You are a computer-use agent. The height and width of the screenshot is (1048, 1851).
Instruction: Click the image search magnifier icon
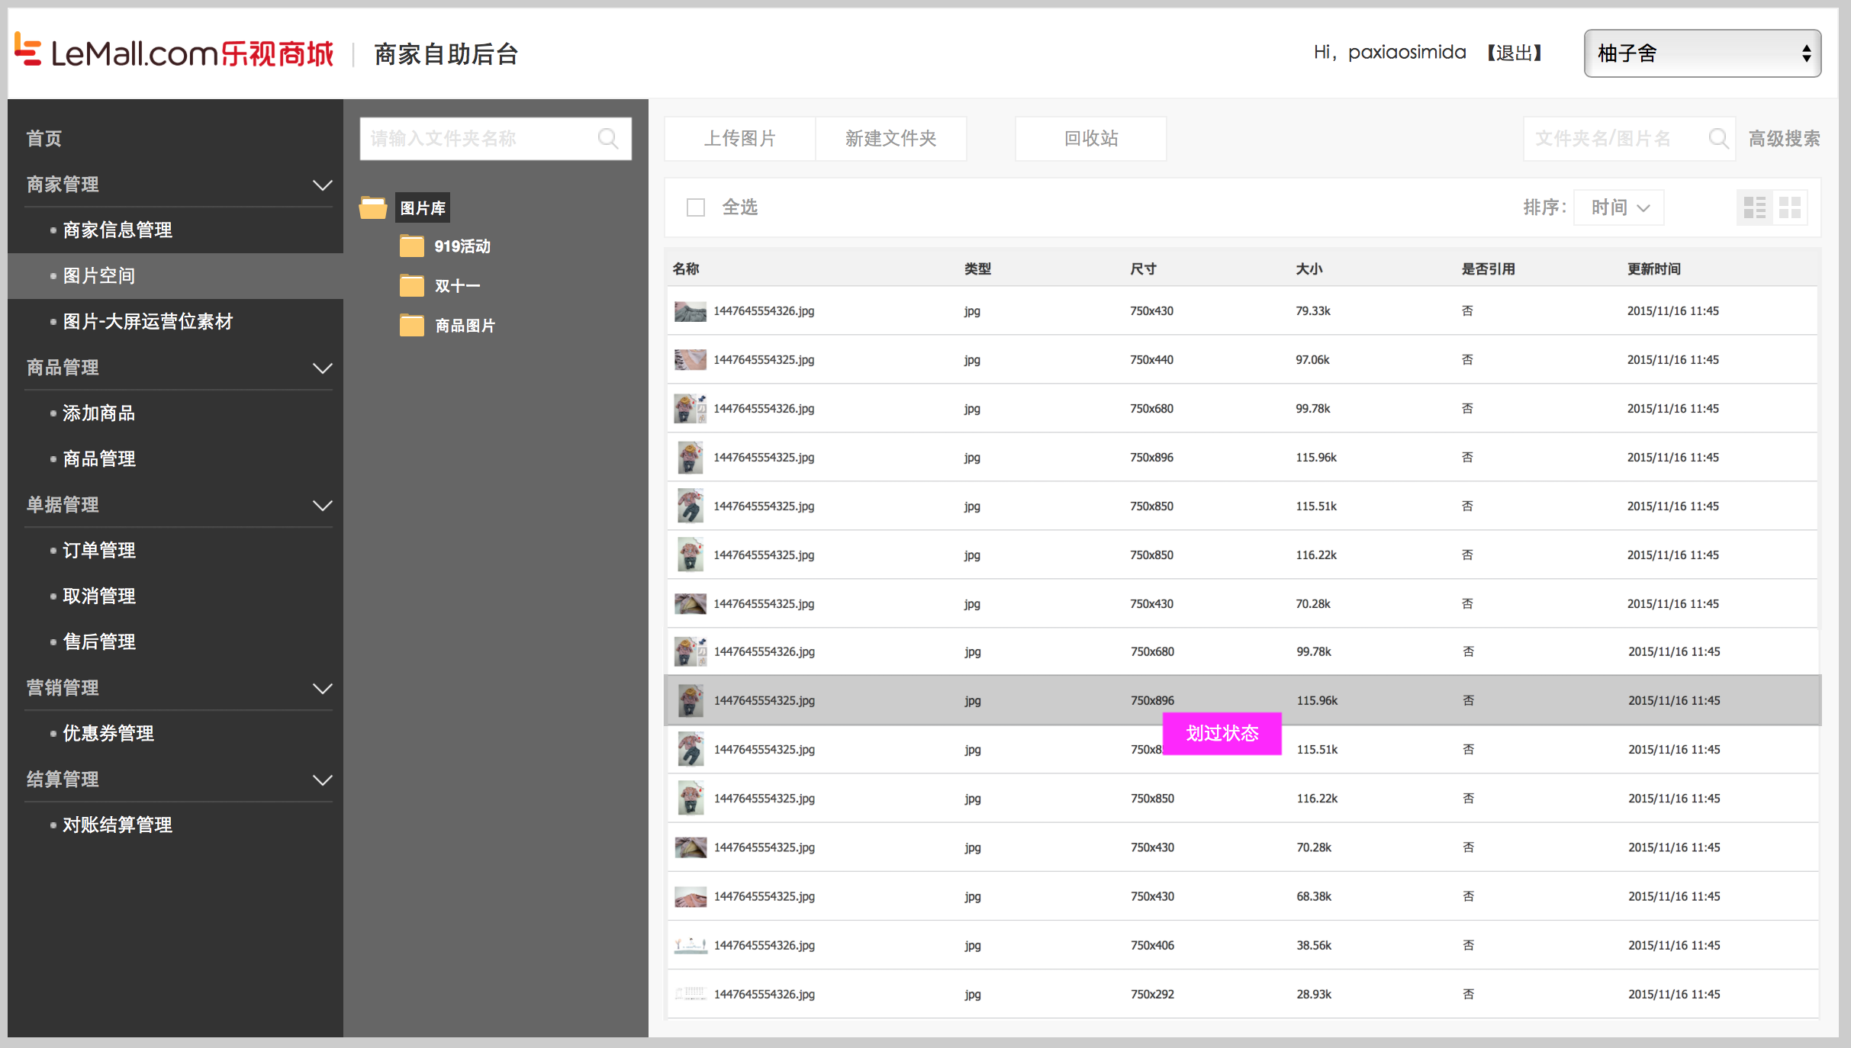(1717, 139)
